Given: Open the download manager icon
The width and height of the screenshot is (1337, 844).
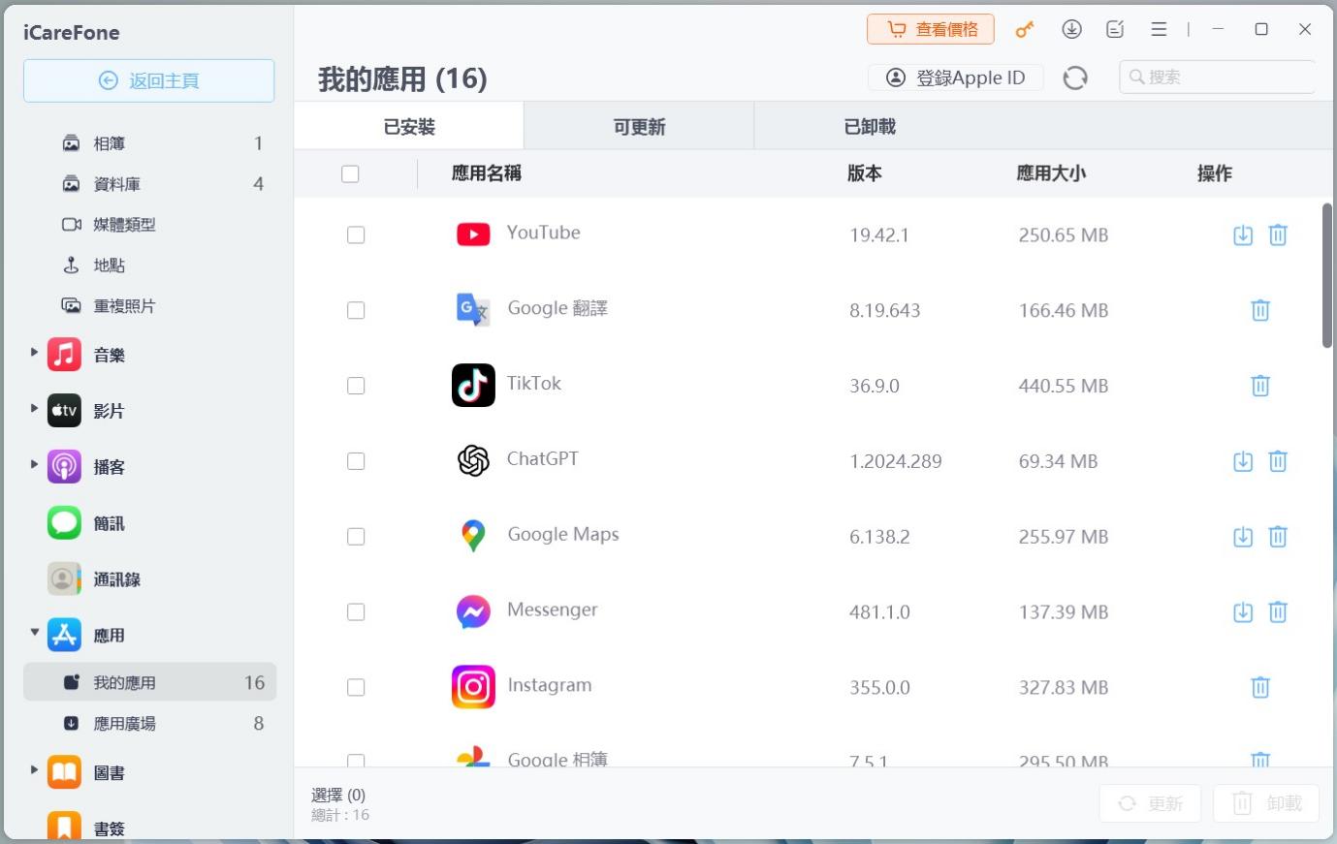Looking at the screenshot, I should [1071, 29].
